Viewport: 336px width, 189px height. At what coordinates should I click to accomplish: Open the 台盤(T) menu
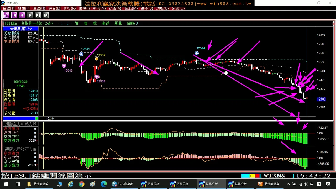[x=9, y=8]
